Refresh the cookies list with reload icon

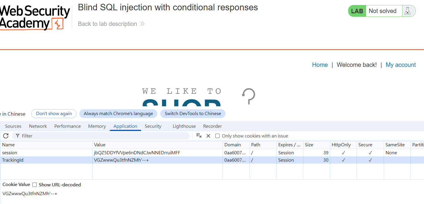tap(6, 136)
